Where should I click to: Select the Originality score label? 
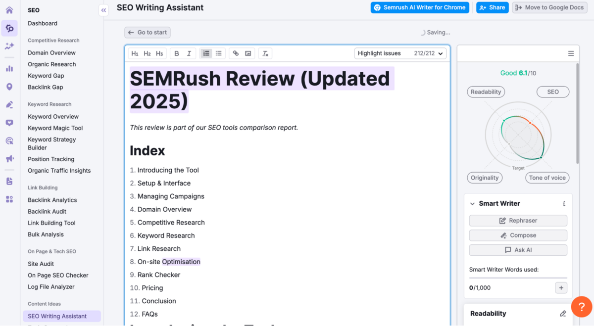[x=485, y=178]
